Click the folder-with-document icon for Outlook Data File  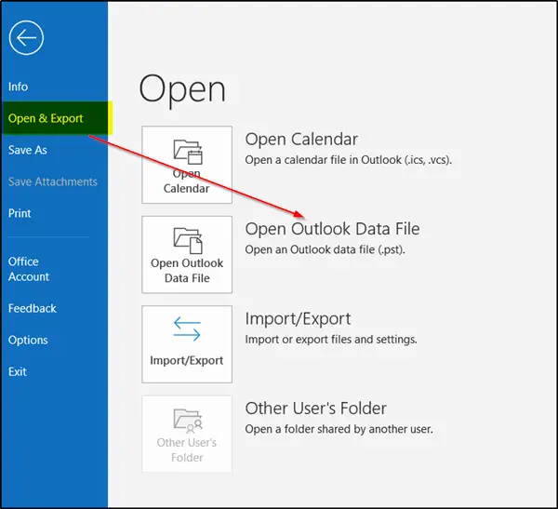188,240
